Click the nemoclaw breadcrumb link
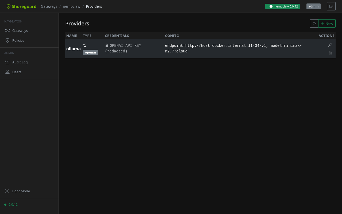This screenshot has height=214, width=342. click(72, 6)
